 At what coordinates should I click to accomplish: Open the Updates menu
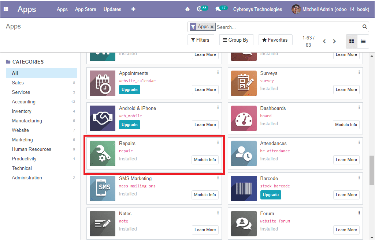112,9
